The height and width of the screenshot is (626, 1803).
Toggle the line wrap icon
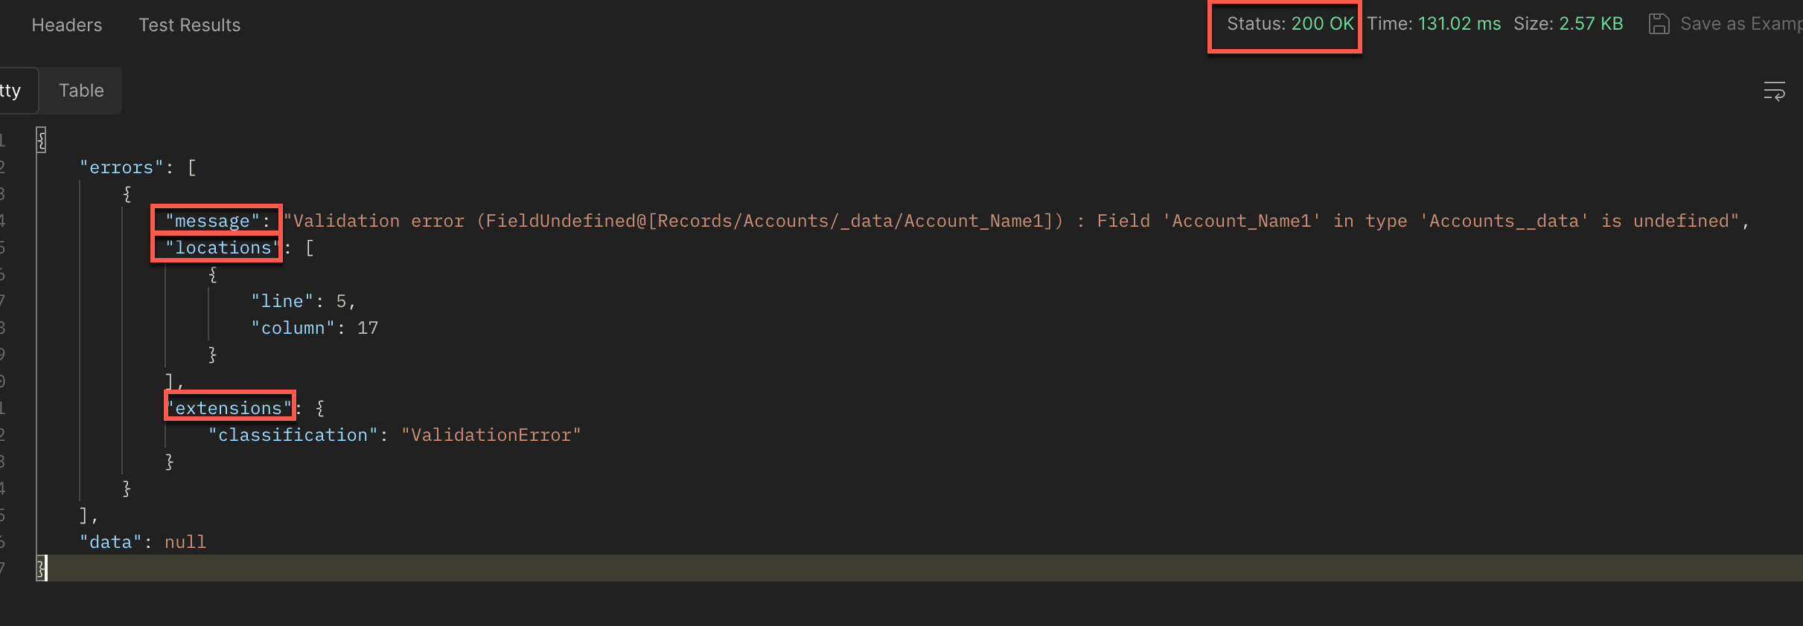coord(1774,91)
